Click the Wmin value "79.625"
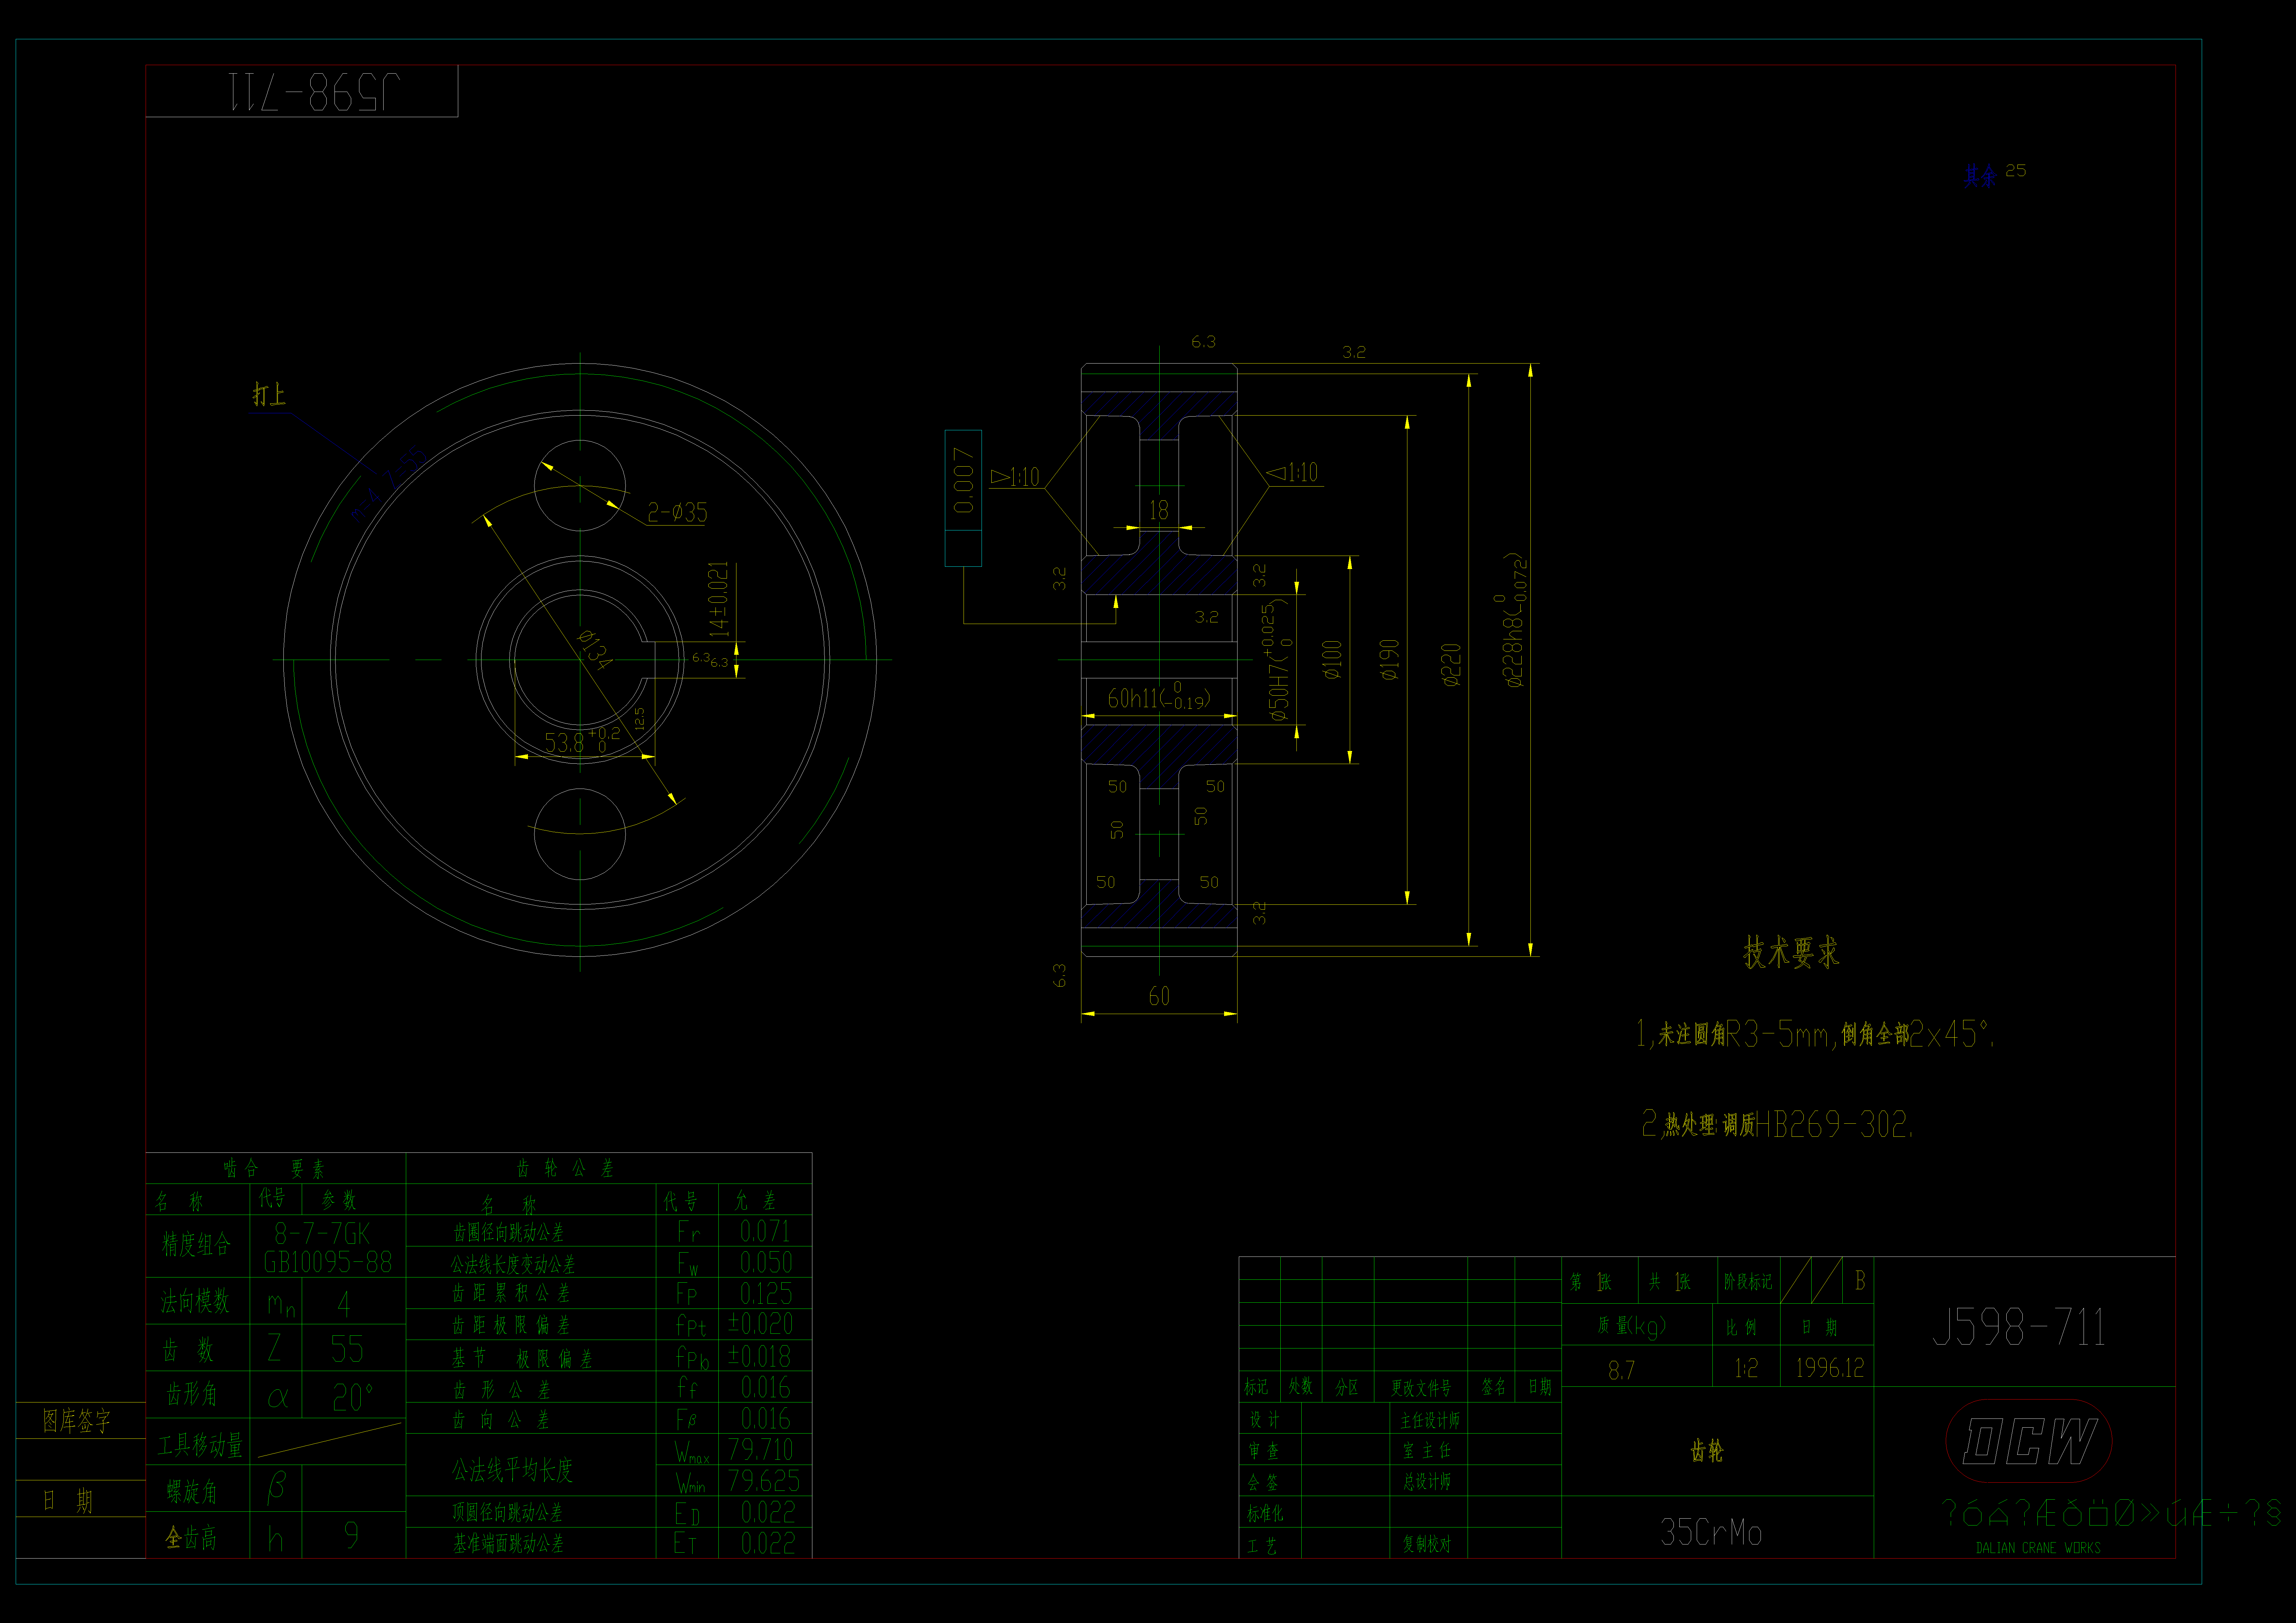Image resolution: width=2296 pixels, height=1623 pixels. point(764,1480)
